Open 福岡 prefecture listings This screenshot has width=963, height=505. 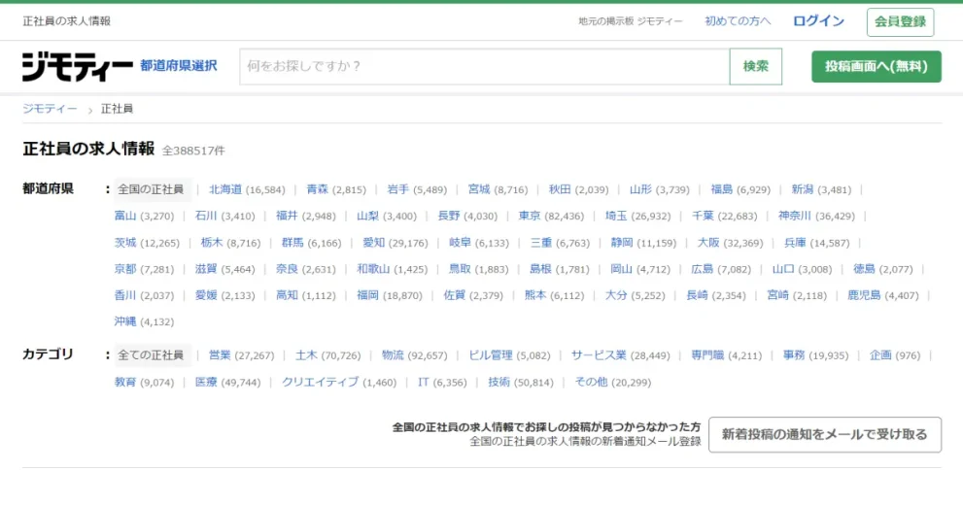[x=368, y=296]
